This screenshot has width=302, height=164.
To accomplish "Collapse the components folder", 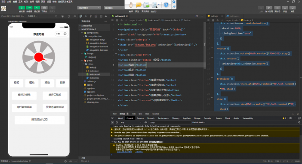I will [82, 33].
